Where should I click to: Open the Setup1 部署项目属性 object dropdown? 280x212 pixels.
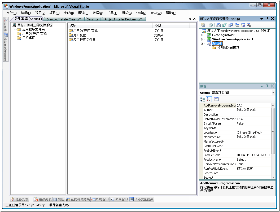click(x=273, y=93)
